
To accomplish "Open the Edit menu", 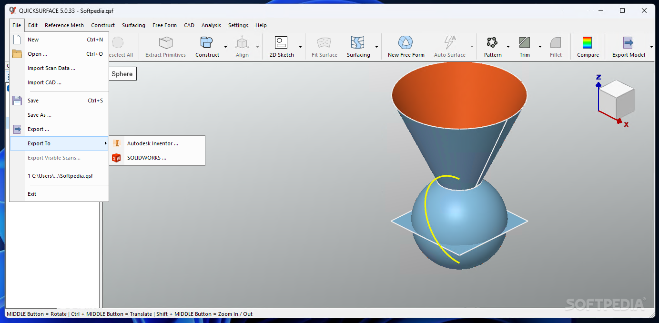I will pos(33,25).
